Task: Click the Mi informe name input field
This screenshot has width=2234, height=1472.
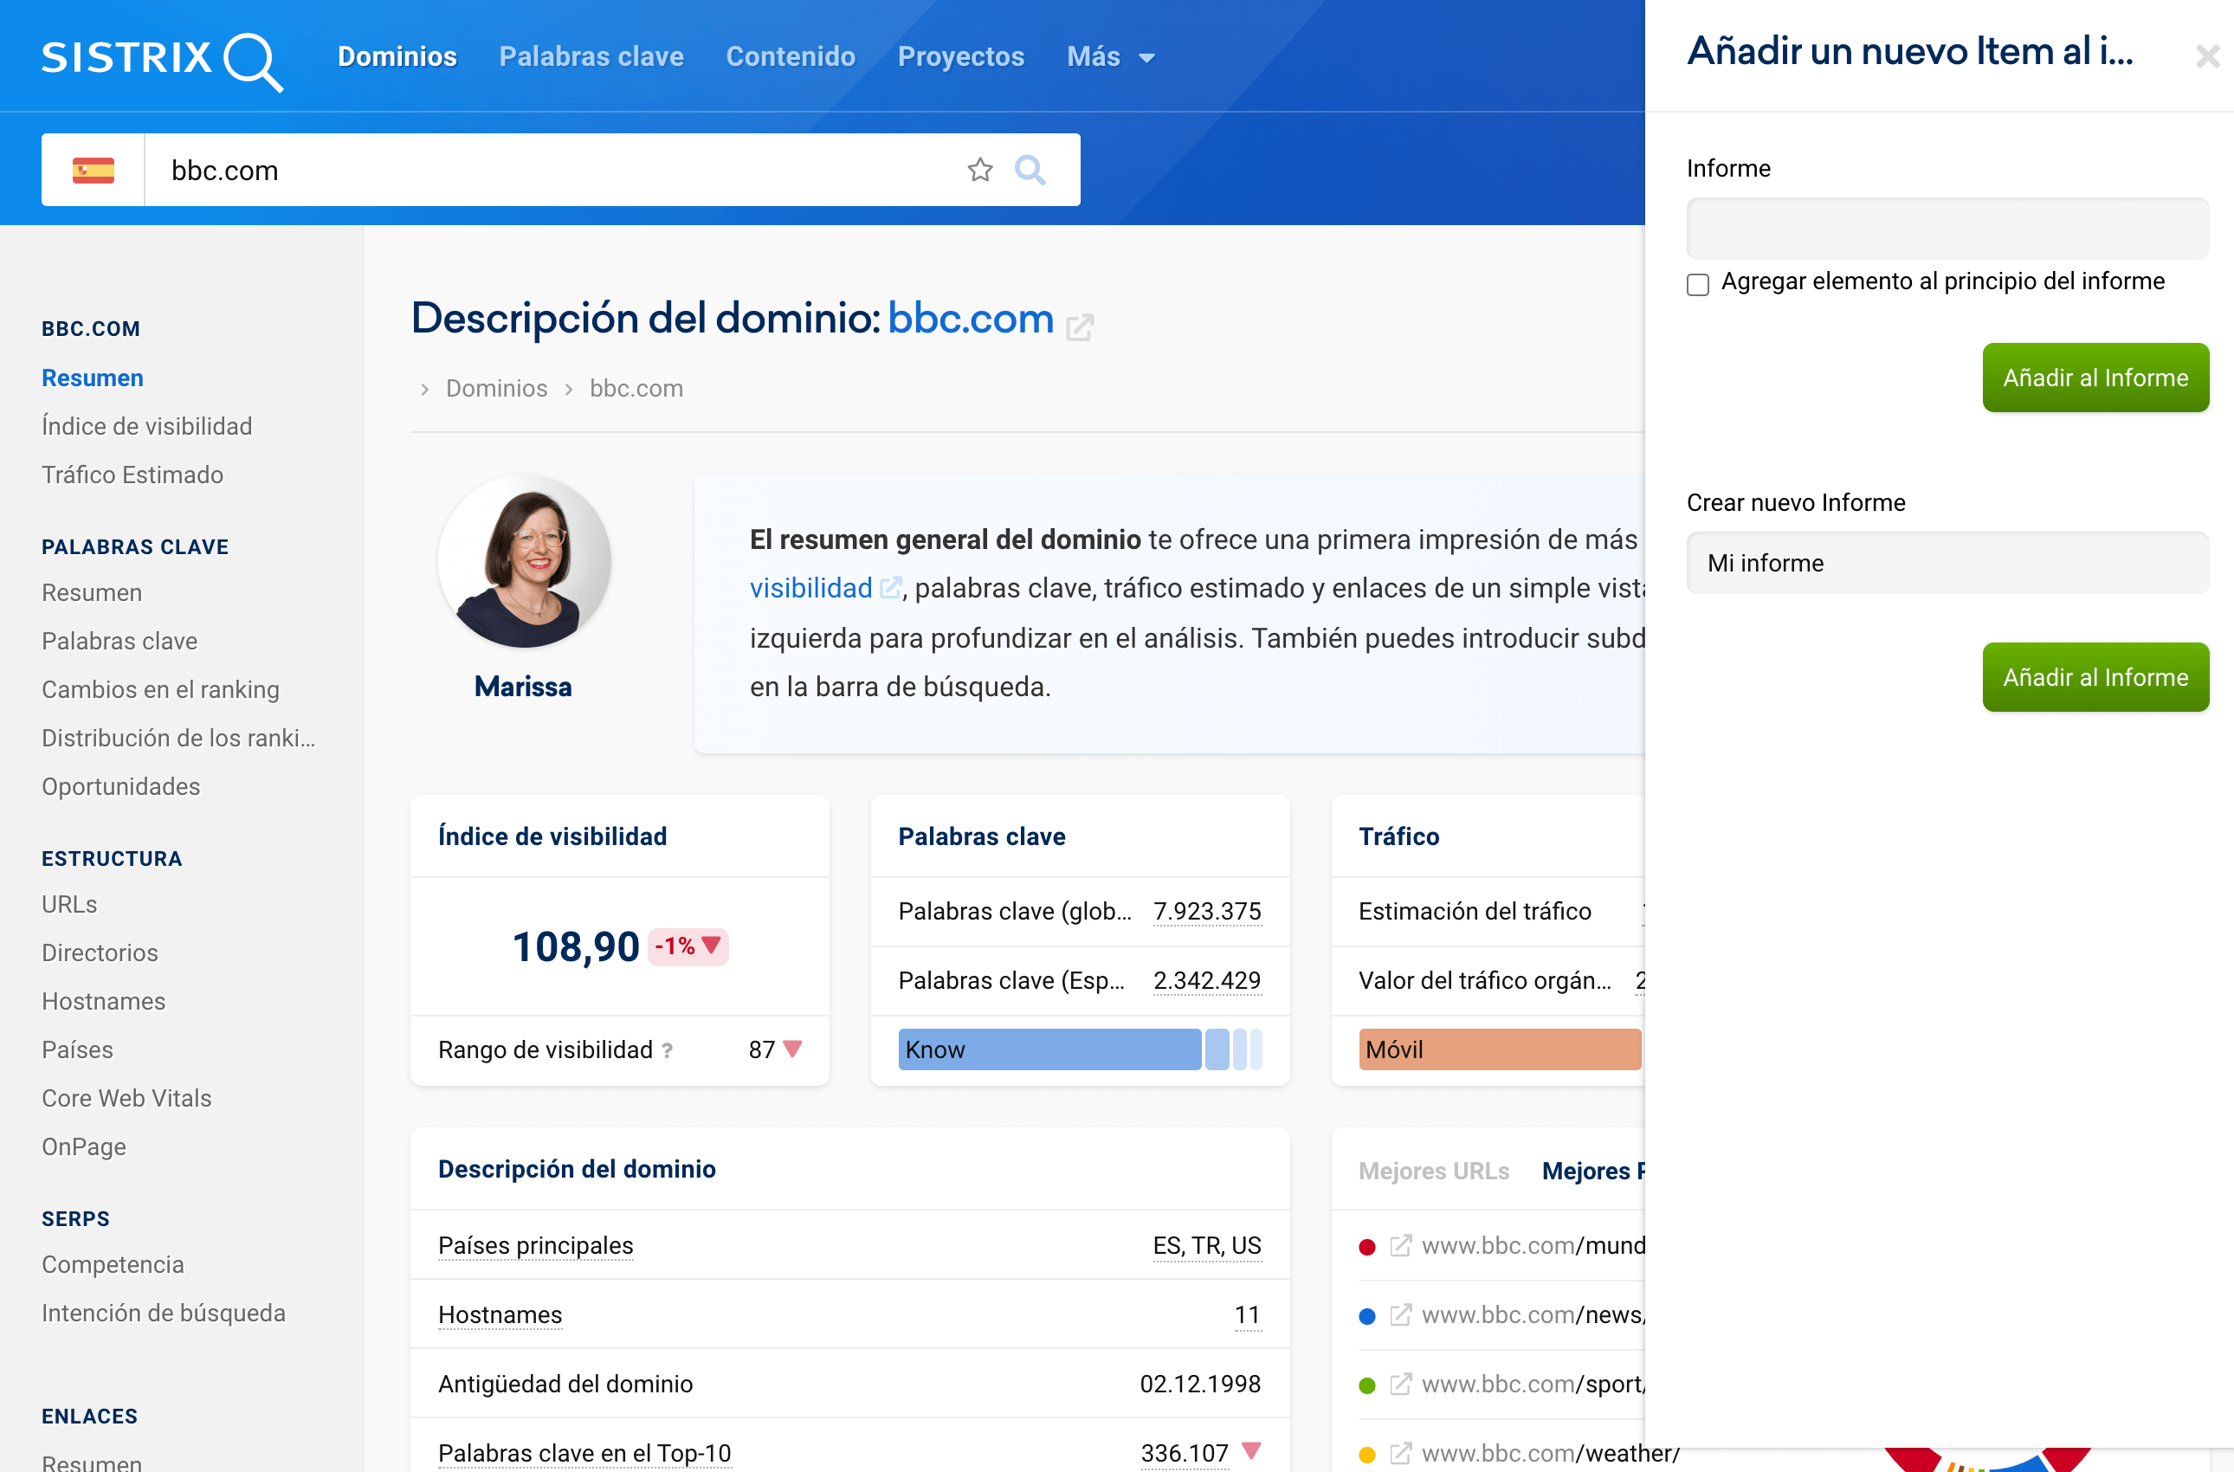Action: coord(1947,564)
